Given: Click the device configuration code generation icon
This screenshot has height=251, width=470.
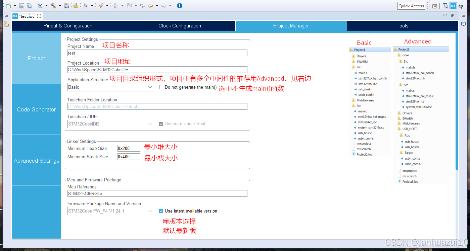Looking at the screenshot, I should [x=76, y=6].
